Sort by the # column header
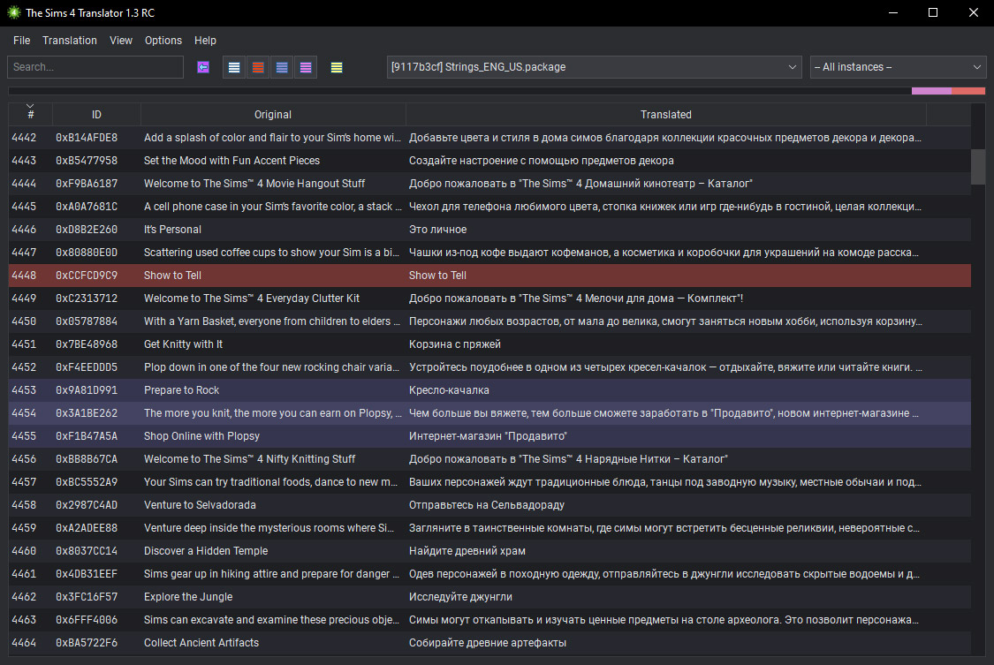This screenshot has width=994, height=665. [x=30, y=115]
